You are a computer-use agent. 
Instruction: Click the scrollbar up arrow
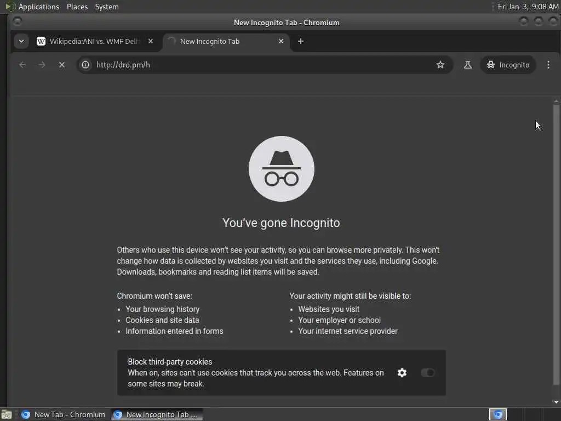[556, 101]
